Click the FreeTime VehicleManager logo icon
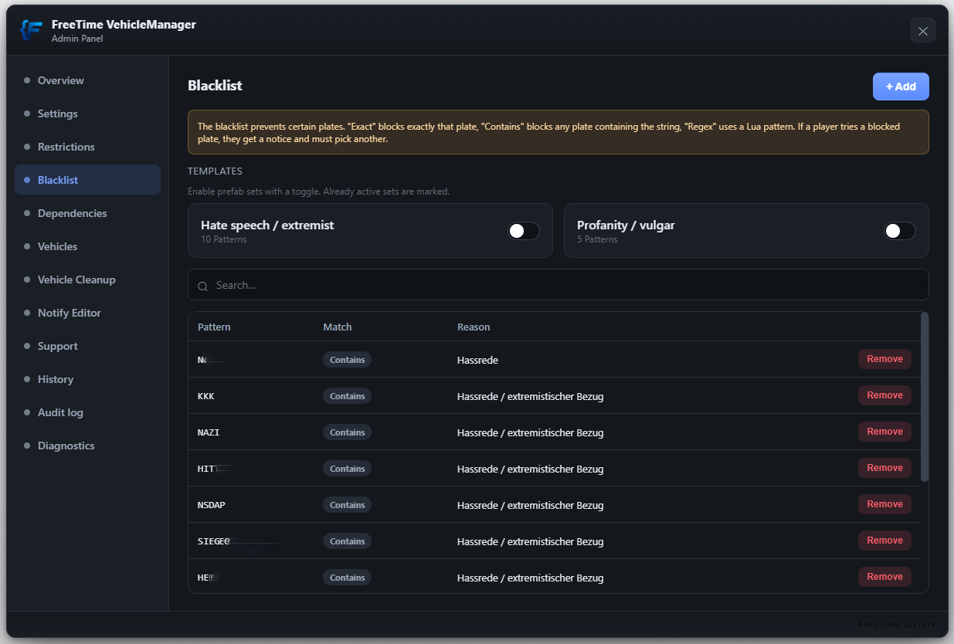The height and width of the screenshot is (644, 954). (x=31, y=30)
